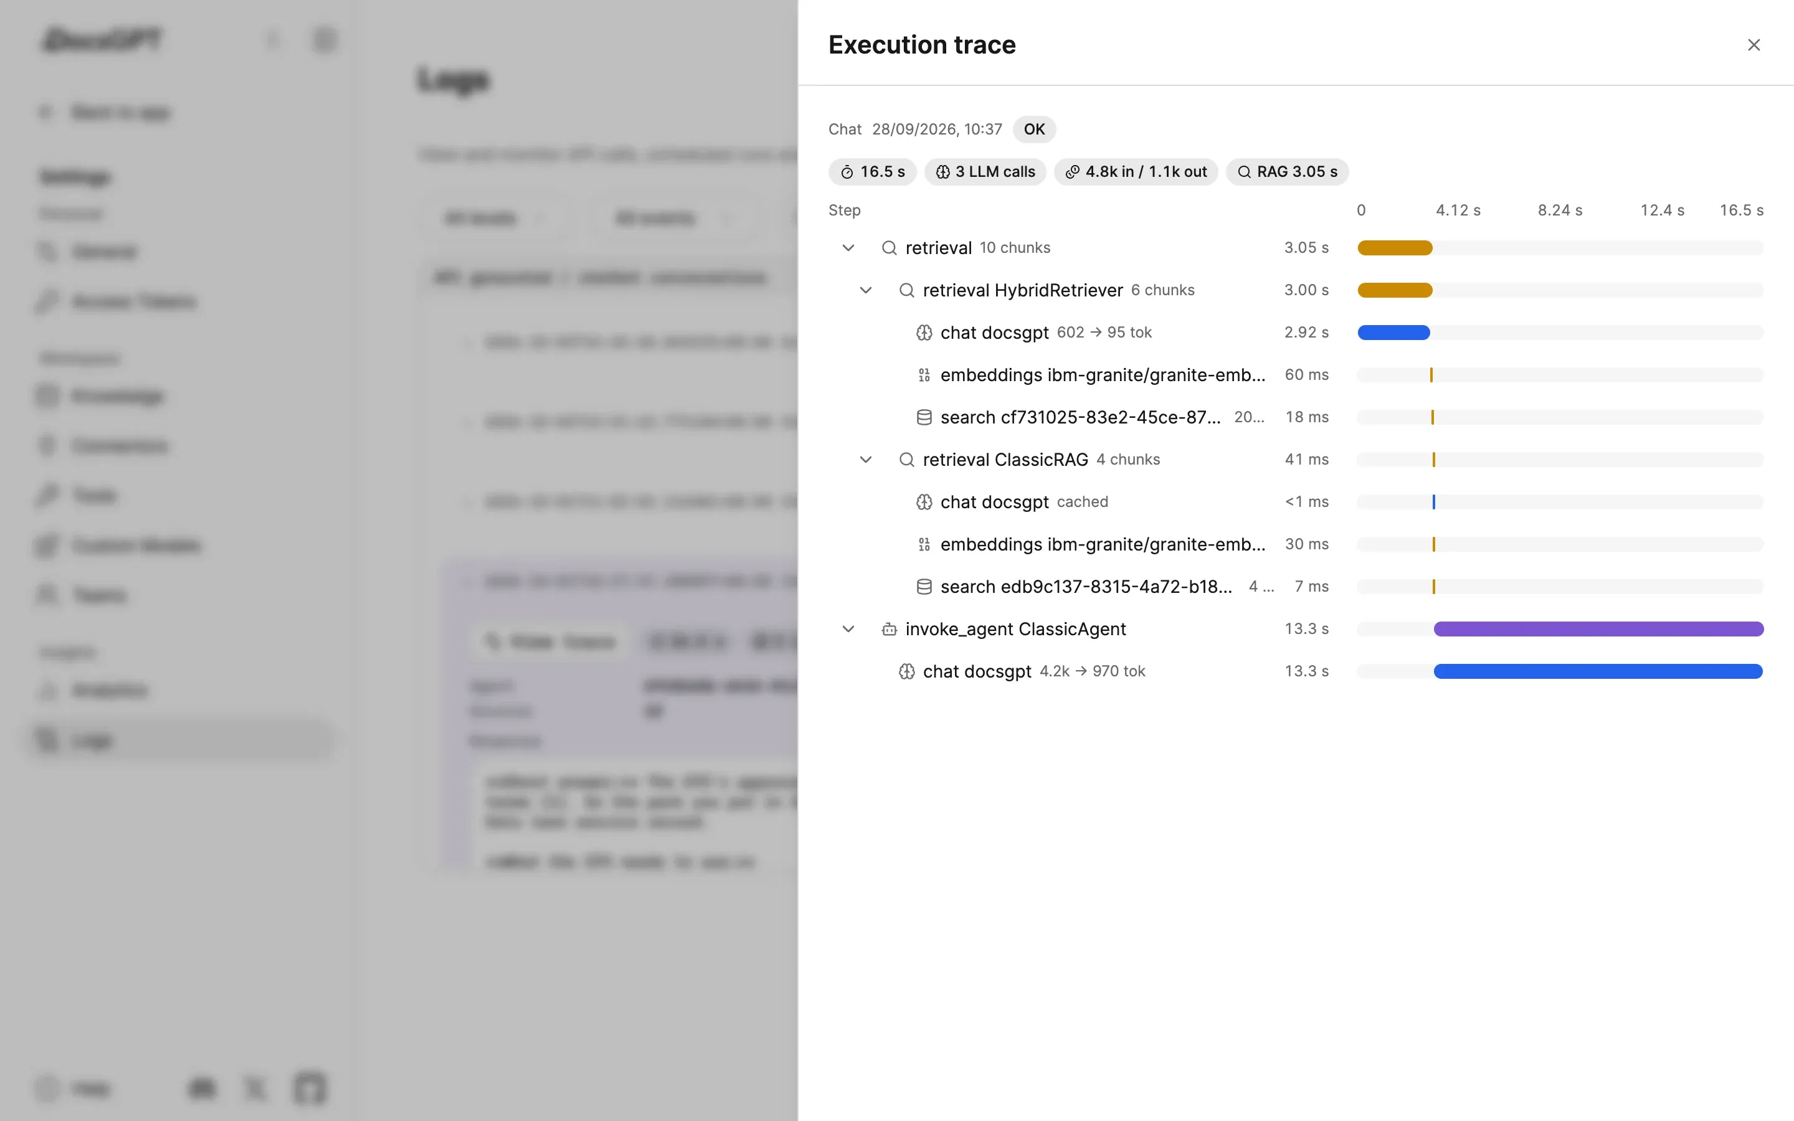The image size is (1794, 1121).
Task: Click the 4.2k → 970 tok token count
Action: tap(1092, 672)
